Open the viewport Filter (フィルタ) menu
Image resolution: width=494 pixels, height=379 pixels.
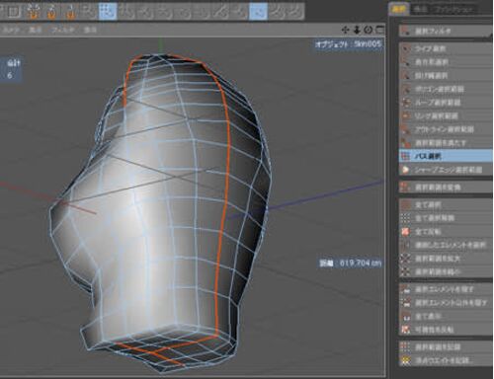pyautogui.click(x=62, y=30)
